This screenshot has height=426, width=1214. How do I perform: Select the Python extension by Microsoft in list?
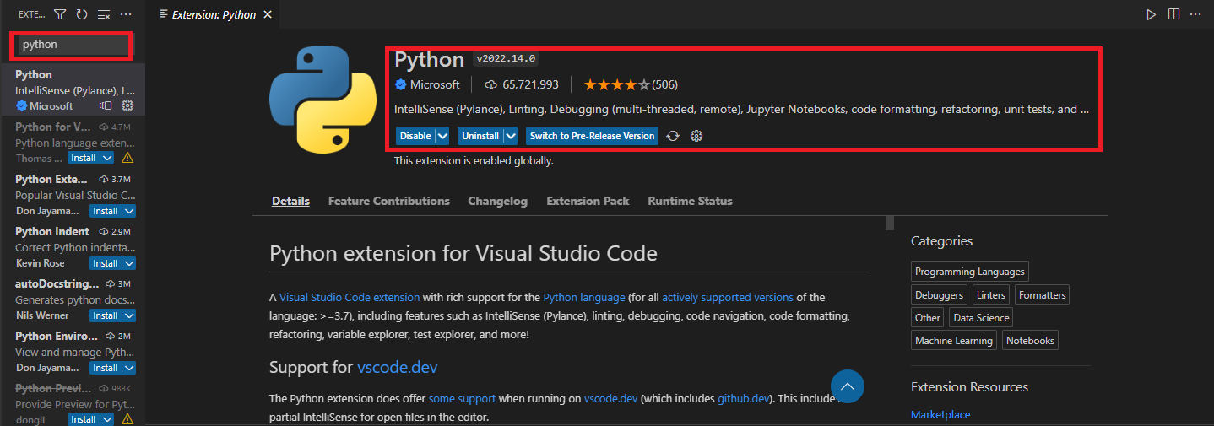pyautogui.click(x=73, y=89)
